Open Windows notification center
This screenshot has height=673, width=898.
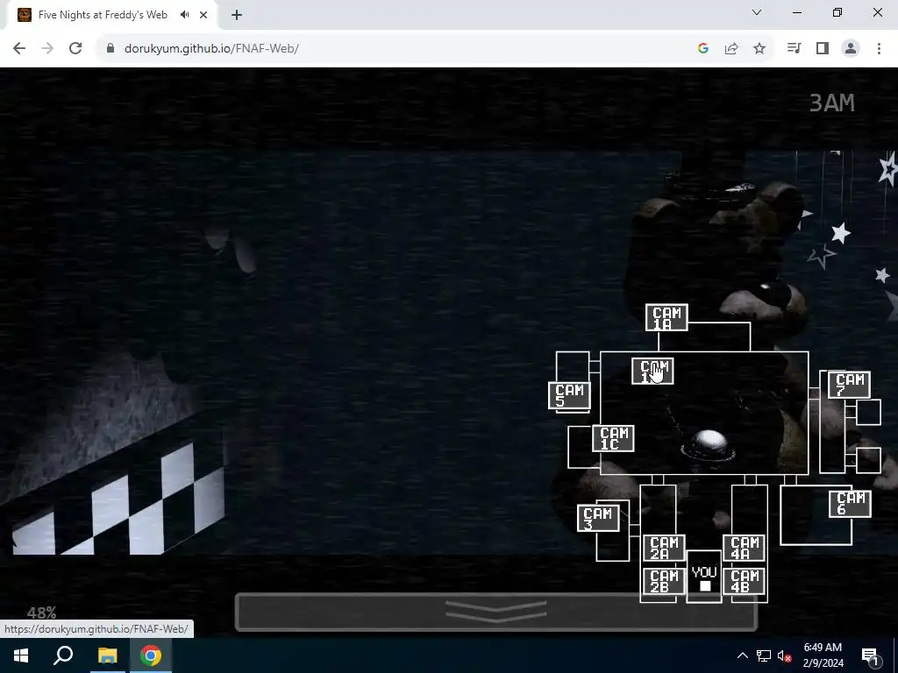(x=870, y=655)
